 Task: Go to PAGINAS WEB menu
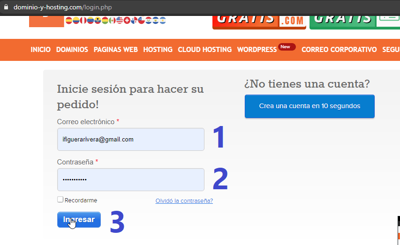[x=115, y=50]
